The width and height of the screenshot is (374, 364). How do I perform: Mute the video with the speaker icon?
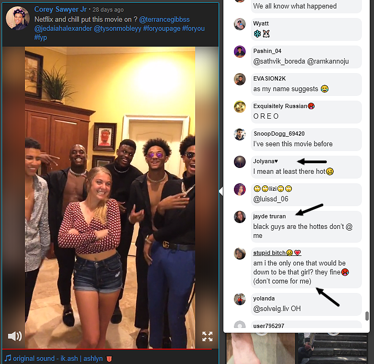15,336
